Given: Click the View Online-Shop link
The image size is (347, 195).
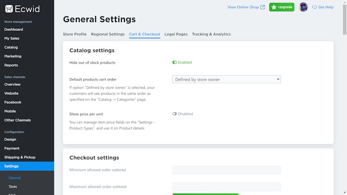Looking at the screenshot, I should (x=243, y=7).
